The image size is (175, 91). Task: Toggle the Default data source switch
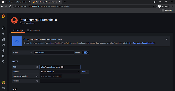coord(86,53)
